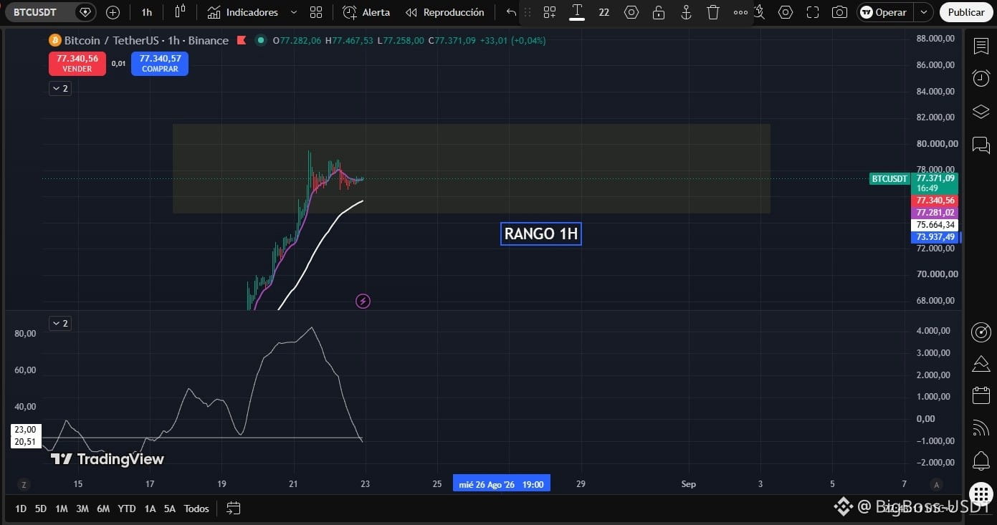997x525 pixels.
Task: Click the 75.664,34 white price label
Action: (935, 225)
